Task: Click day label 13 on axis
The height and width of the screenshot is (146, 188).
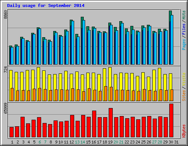Action: point(77,142)
